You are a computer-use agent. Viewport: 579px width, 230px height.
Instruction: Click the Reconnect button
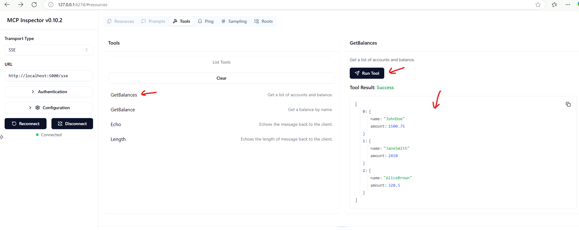click(26, 124)
